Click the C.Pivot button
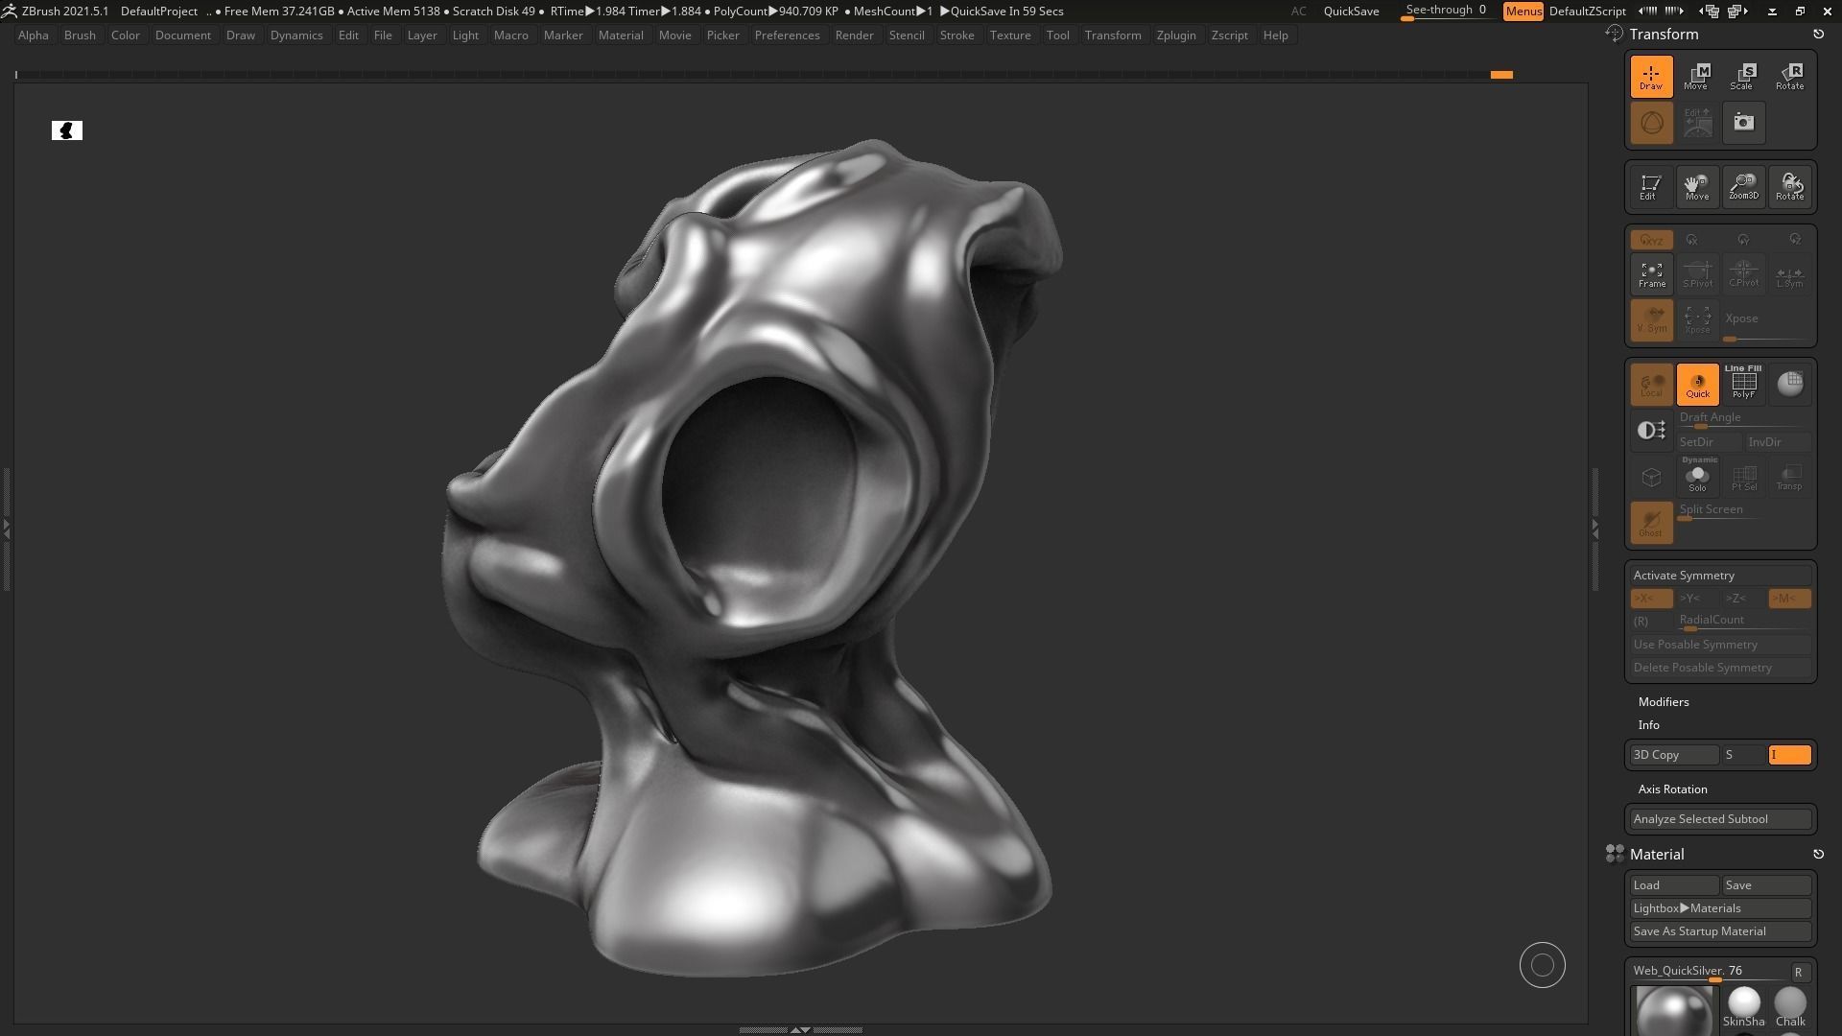1842x1036 pixels. [x=1743, y=274]
